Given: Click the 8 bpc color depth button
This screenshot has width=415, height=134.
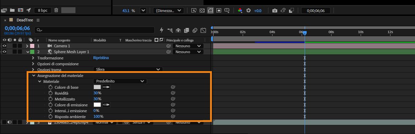Looking at the screenshot, I should (43, 11).
